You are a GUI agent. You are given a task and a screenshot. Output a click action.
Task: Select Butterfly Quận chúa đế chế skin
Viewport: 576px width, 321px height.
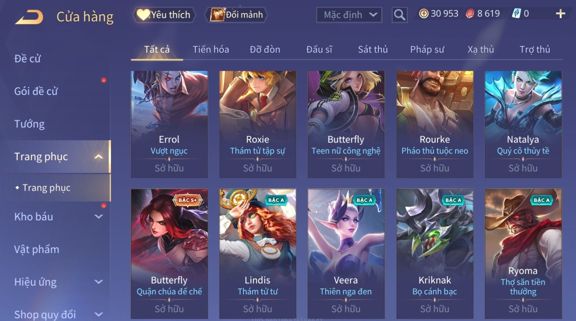tap(169, 254)
